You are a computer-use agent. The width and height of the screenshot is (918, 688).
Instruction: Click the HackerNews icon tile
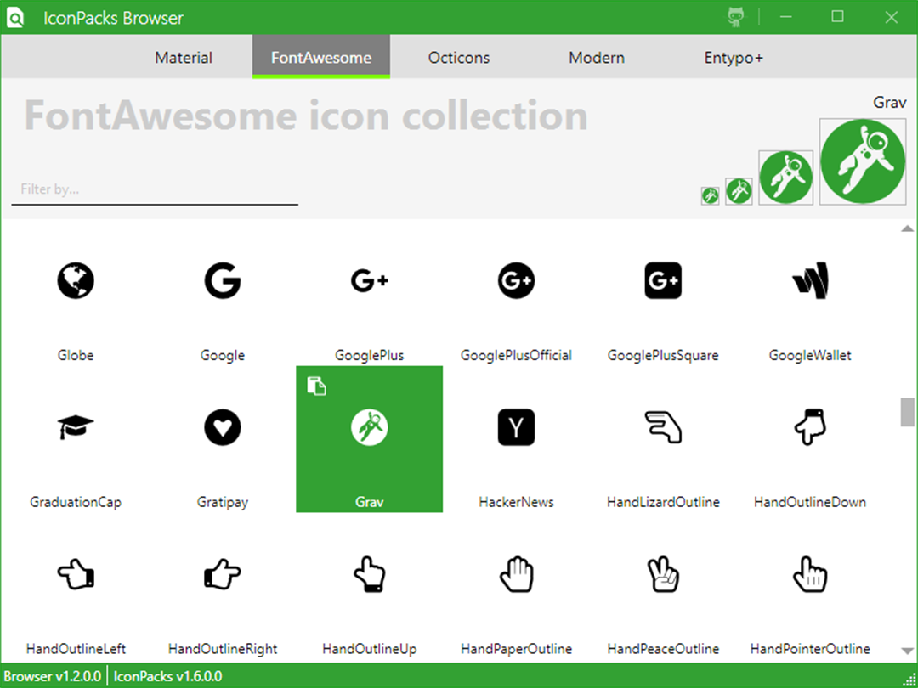tap(516, 439)
